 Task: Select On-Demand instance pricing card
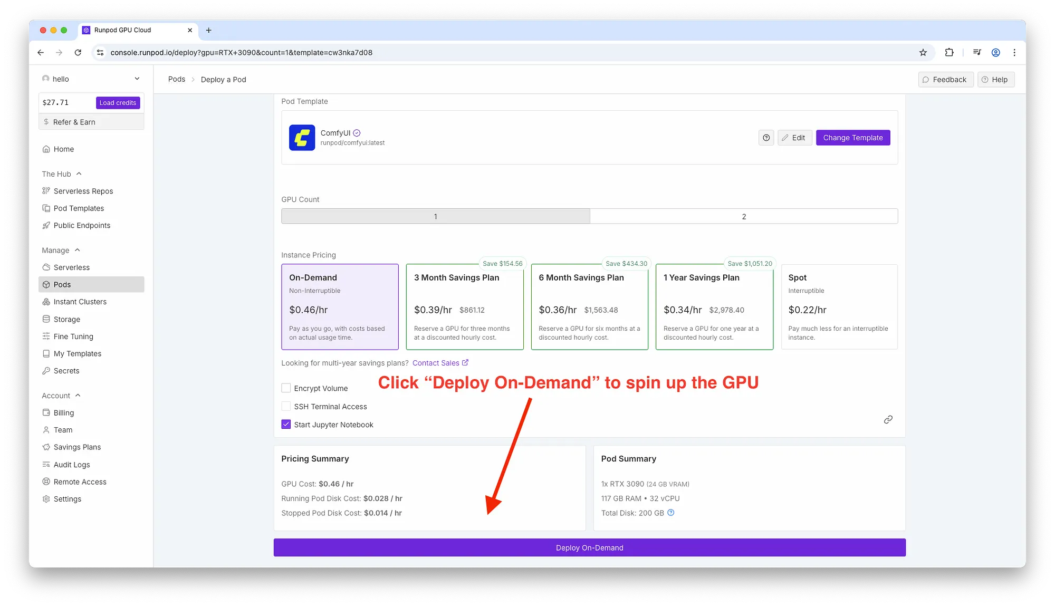click(x=340, y=307)
